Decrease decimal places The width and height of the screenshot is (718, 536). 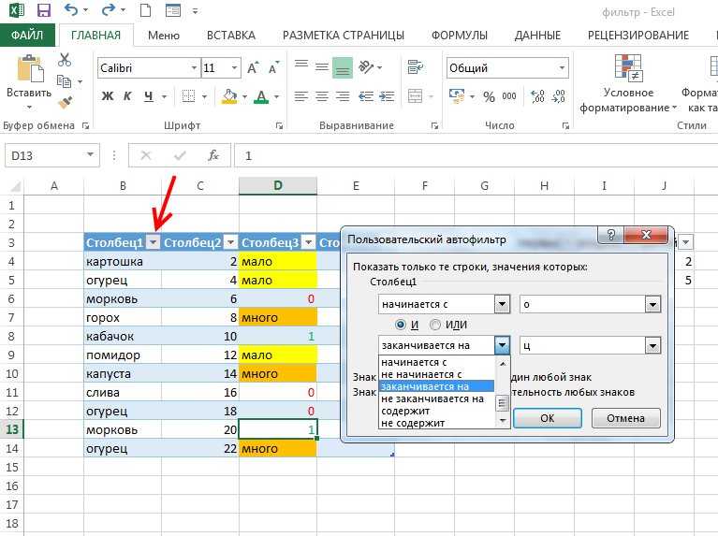coord(558,96)
